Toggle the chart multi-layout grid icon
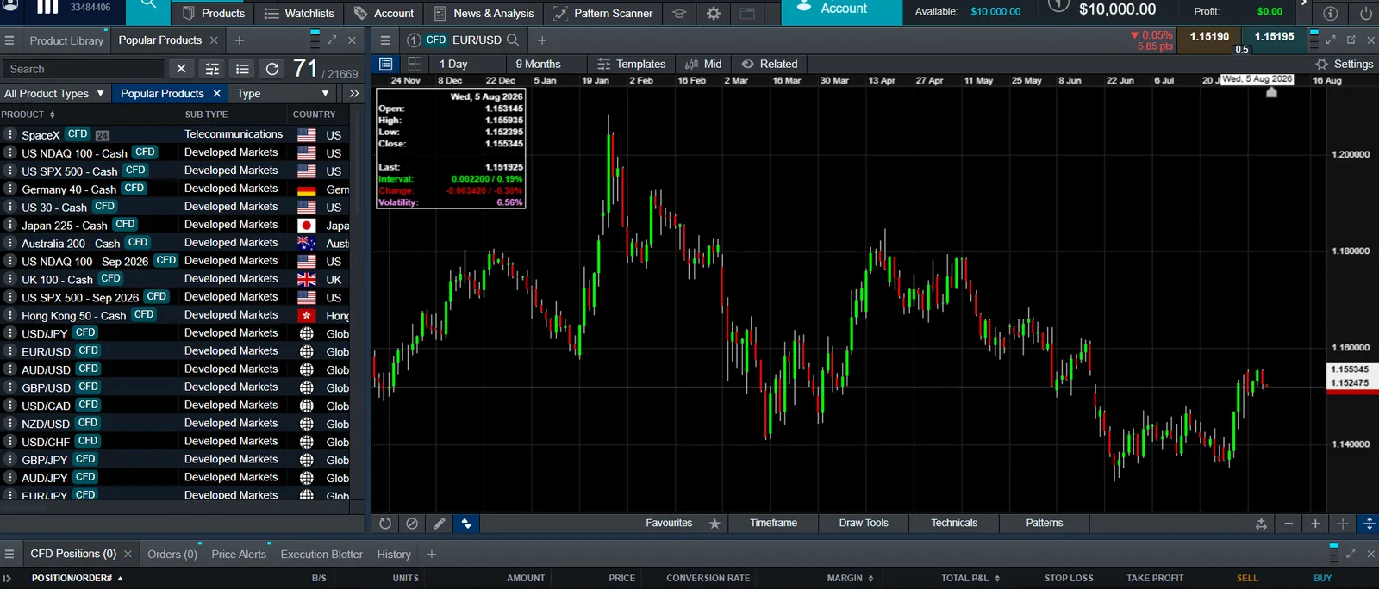The image size is (1379, 589). point(415,64)
